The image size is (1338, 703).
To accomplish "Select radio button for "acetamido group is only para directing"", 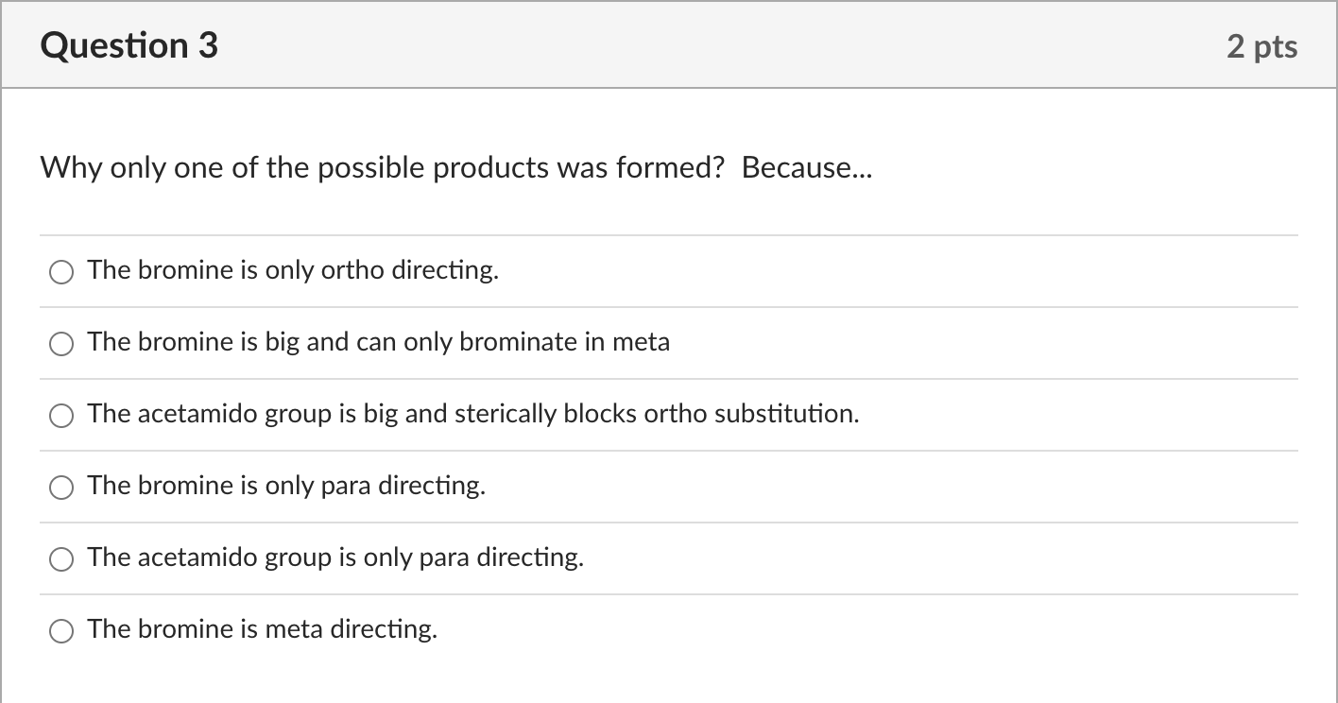I will 61,558.
